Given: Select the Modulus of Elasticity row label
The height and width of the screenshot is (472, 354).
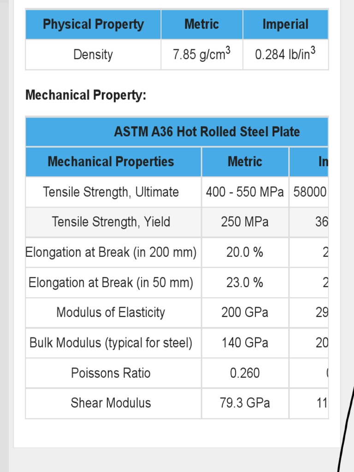Looking at the screenshot, I should click(111, 313).
